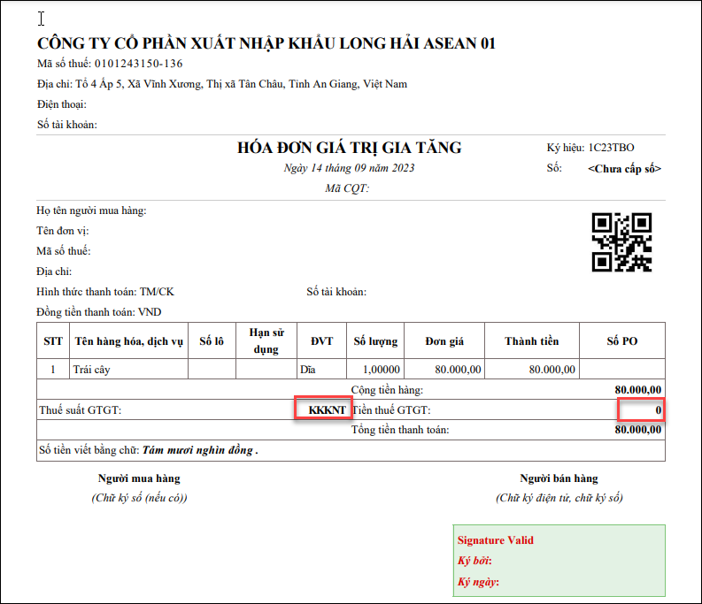The height and width of the screenshot is (604, 702).
Task: Click the Số PO column header
Action: 621,341
